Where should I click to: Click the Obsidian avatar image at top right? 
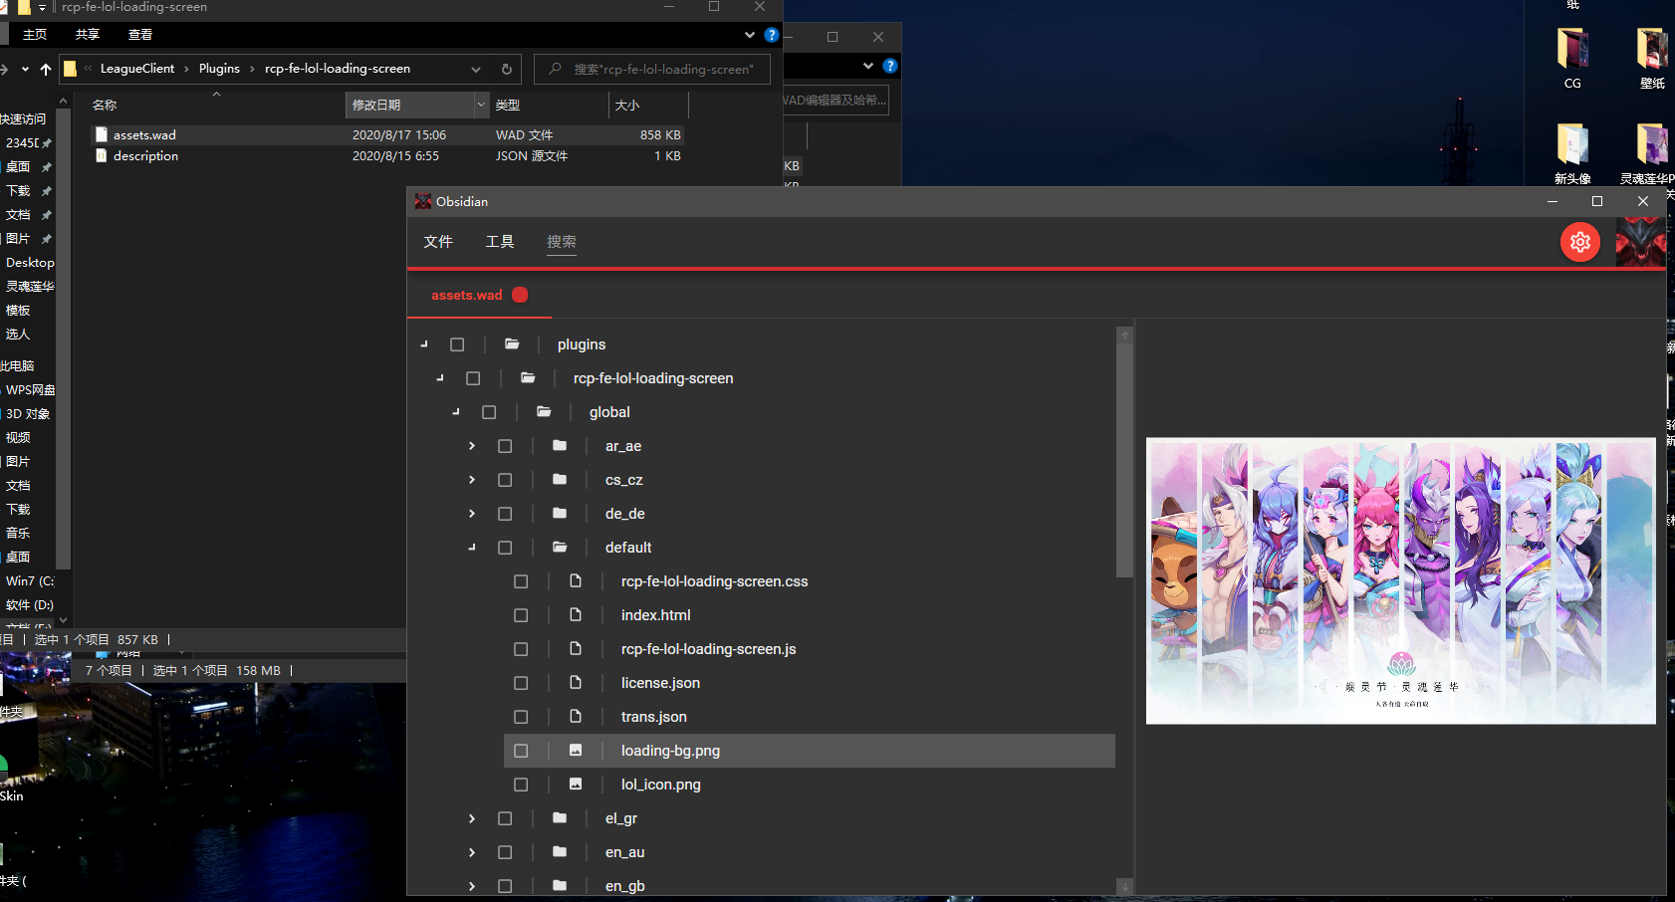pos(1640,242)
